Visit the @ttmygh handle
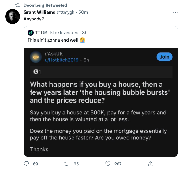This screenshot has height=170, width=183. click(65, 12)
